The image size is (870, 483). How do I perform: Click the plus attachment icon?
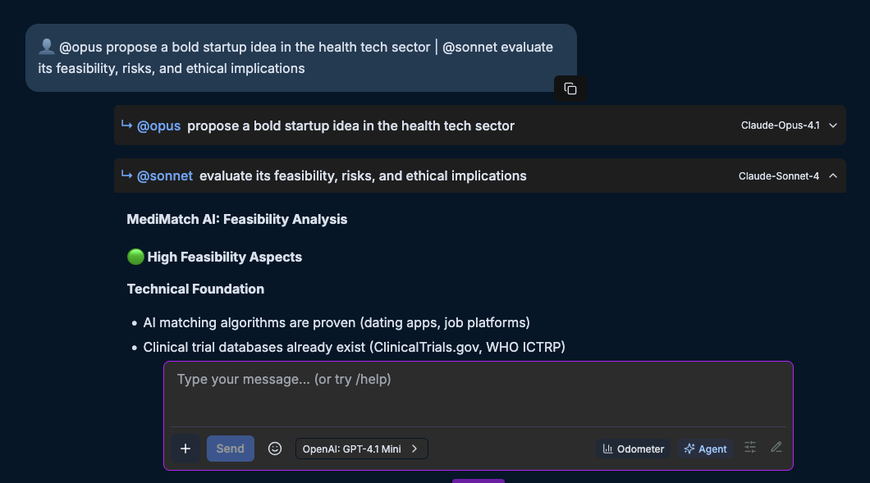[x=185, y=449]
